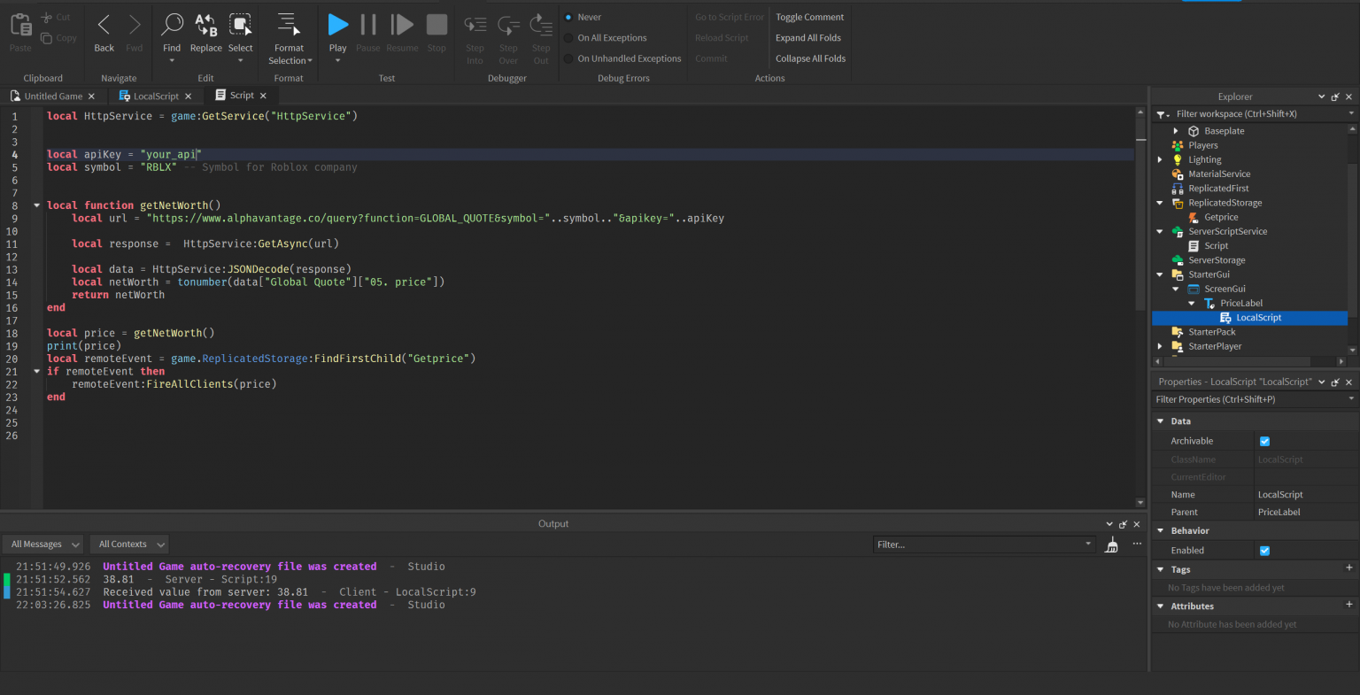Image resolution: width=1360 pixels, height=695 pixels.
Task: Open the Find tool
Action: coord(172,25)
